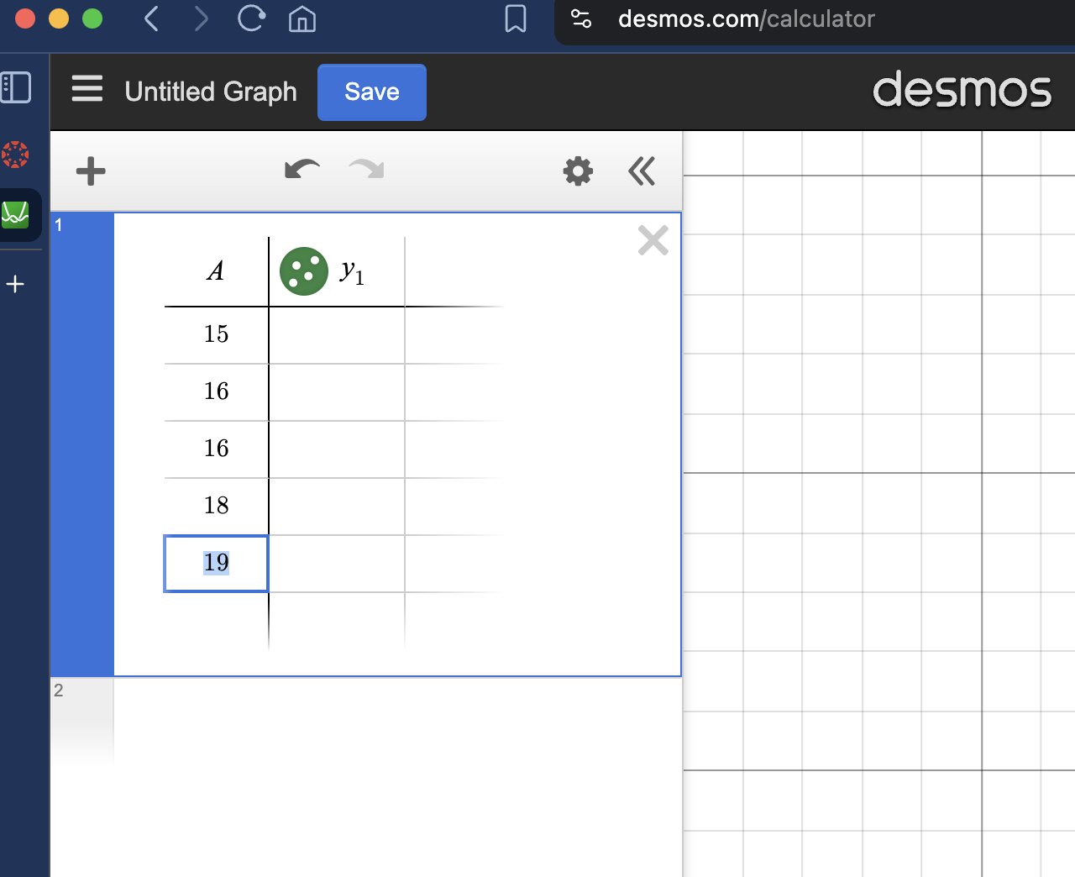The height and width of the screenshot is (877, 1075).
Task: Click the red app icon in the left sidebar
Action: click(x=15, y=155)
